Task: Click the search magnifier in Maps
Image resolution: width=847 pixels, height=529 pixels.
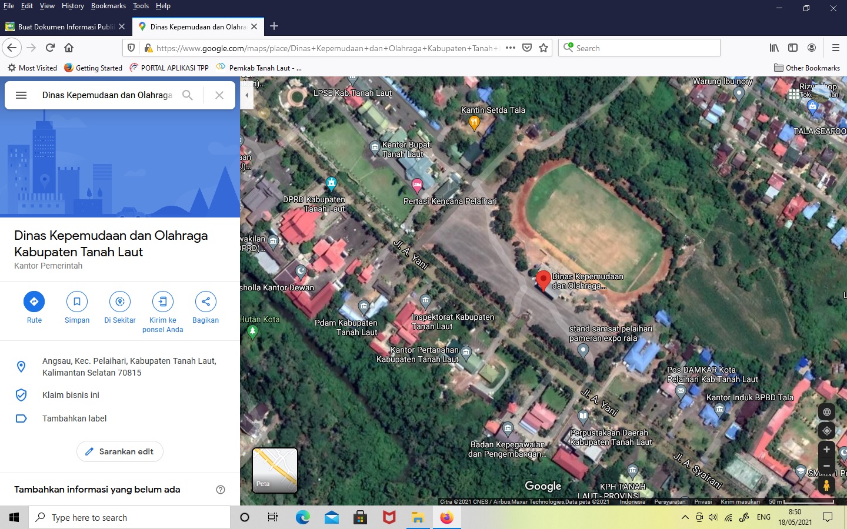Action: [x=188, y=95]
